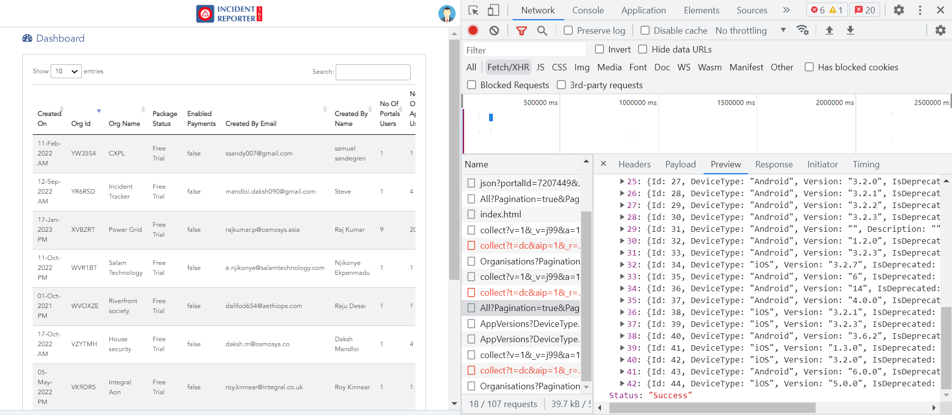Toggle the network filter funnel icon
The width and height of the screenshot is (952, 415).
coord(521,31)
